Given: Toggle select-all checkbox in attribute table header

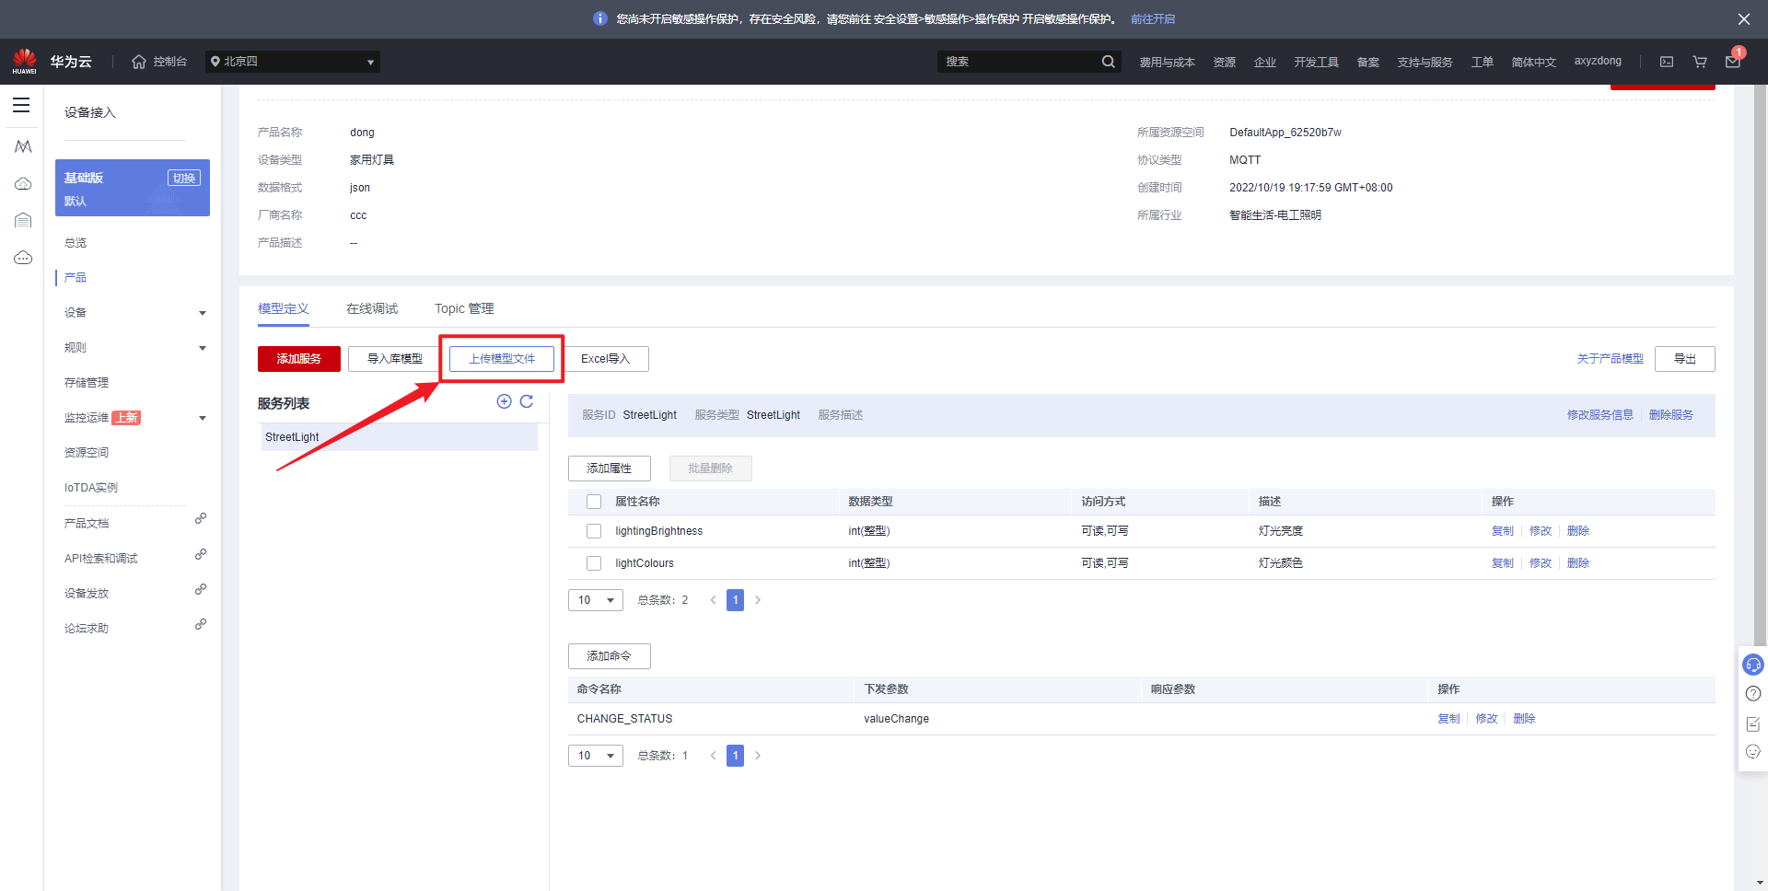Looking at the screenshot, I should click(x=594, y=502).
